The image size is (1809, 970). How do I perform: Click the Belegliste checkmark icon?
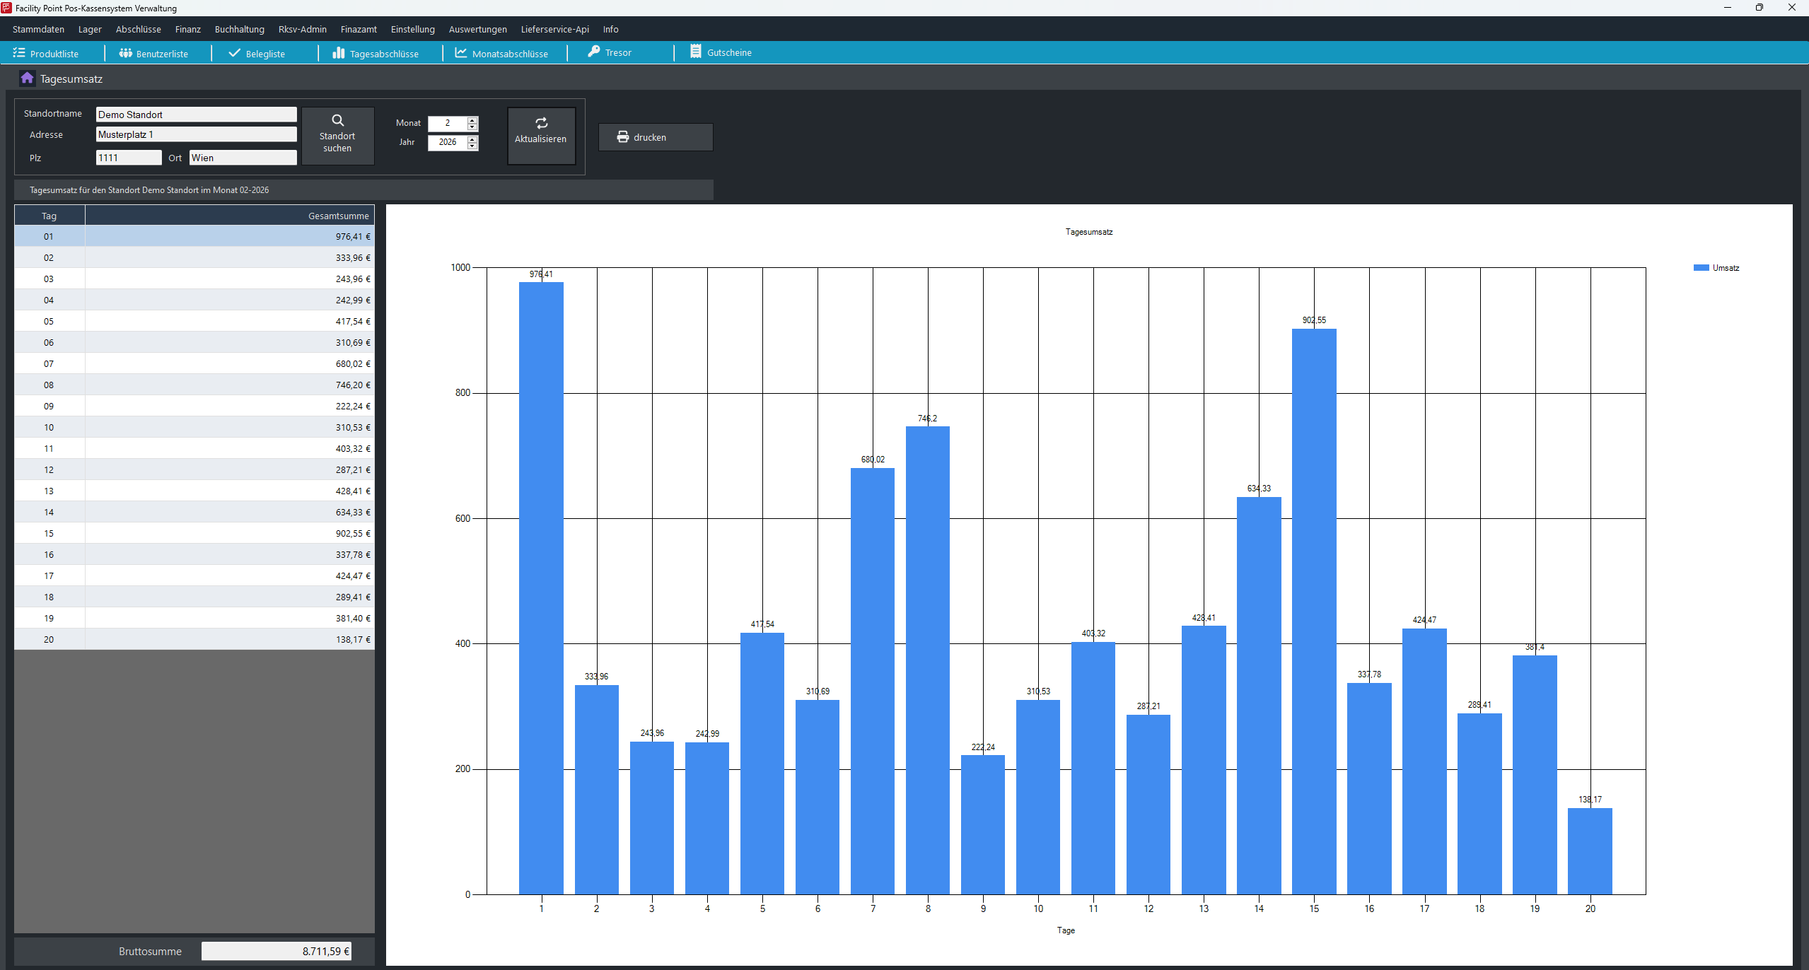[235, 53]
